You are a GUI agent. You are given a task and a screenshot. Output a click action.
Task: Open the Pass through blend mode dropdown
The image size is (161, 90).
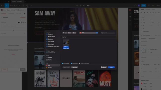pos(146,64)
